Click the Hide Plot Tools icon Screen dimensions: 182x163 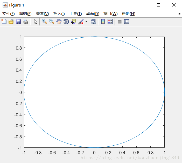120,22
